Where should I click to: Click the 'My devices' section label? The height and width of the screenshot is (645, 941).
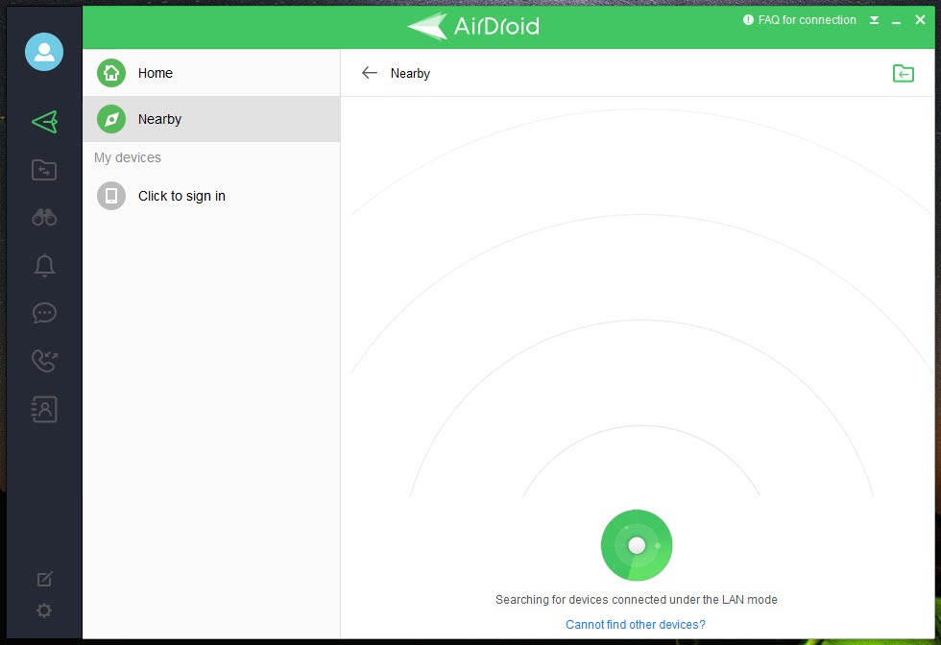128,157
